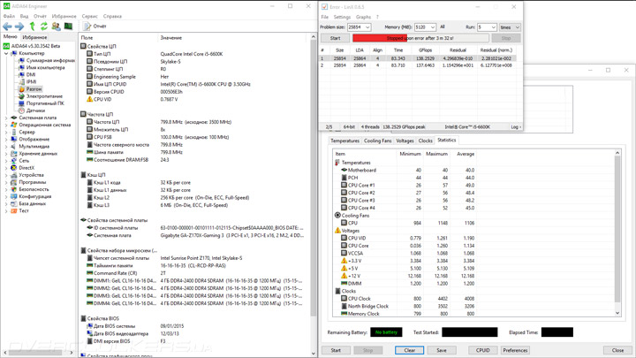Image resolution: width=636 pixels, height=358 pixels.
Task: Click the AIDA64 v5.30.3542 Beta root node
Action: click(x=35, y=46)
